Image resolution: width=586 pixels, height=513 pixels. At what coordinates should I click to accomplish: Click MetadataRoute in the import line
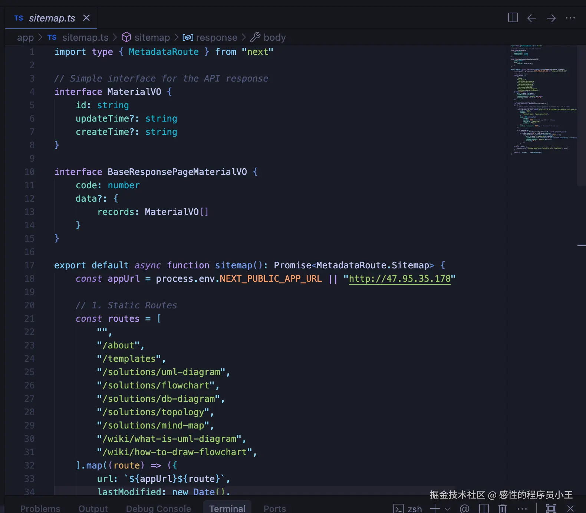tap(164, 52)
